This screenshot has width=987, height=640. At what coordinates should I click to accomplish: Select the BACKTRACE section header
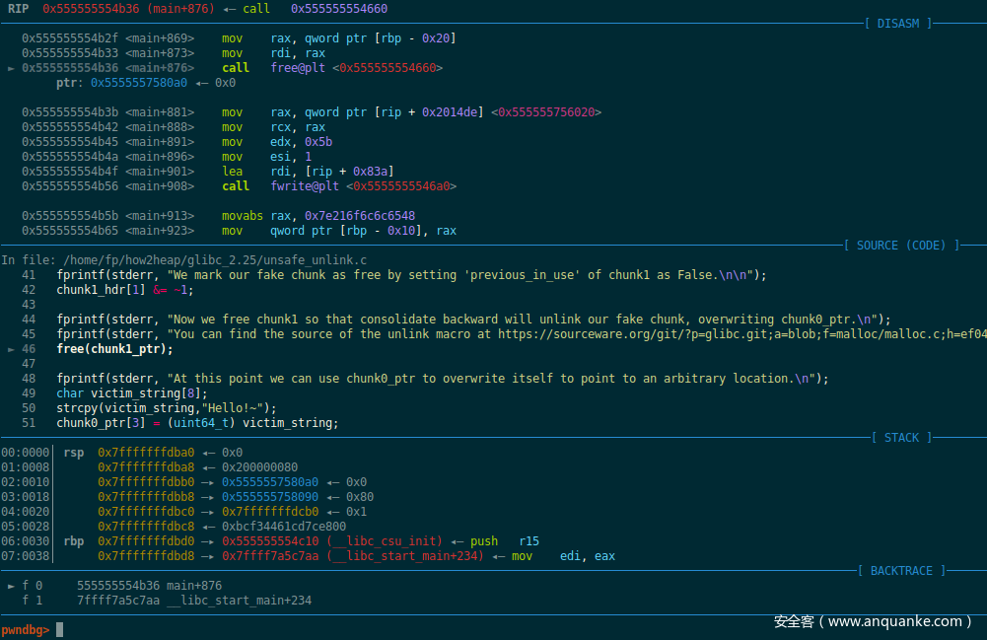901,571
